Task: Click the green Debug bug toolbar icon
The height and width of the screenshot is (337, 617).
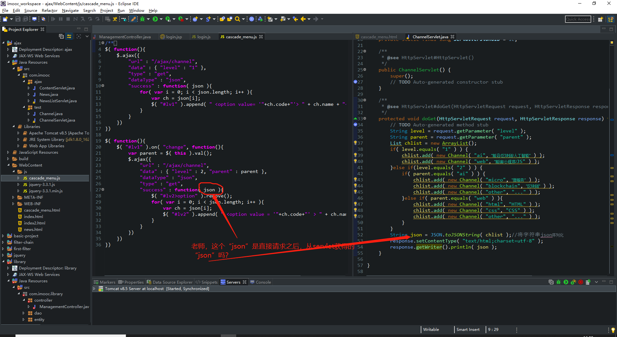Action: (x=142, y=19)
